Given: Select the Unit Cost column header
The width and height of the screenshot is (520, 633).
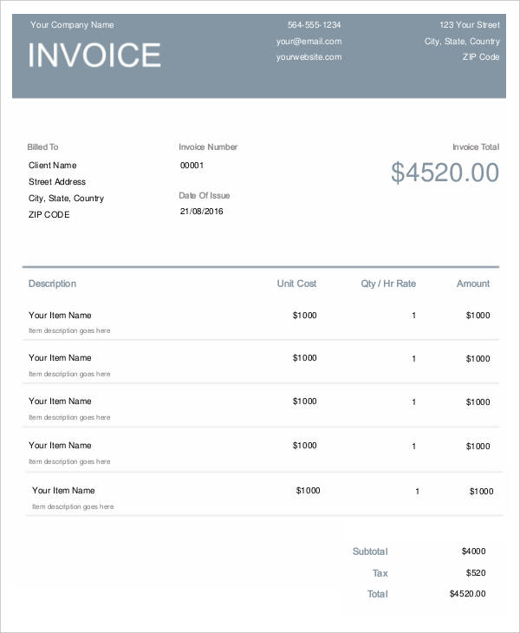Looking at the screenshot, I should (x=296, y=284).
